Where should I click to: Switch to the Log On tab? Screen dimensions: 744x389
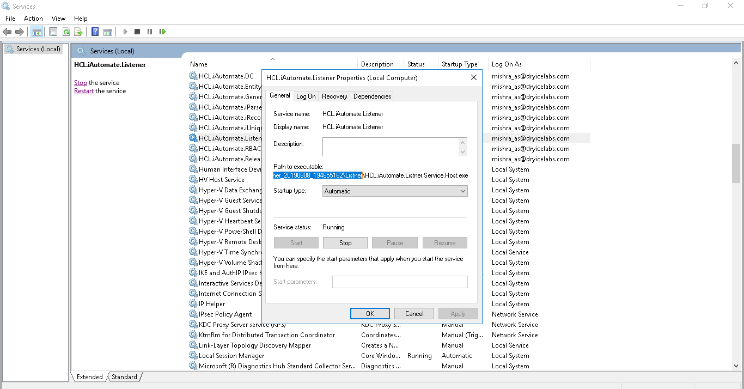tap(306, 96)
